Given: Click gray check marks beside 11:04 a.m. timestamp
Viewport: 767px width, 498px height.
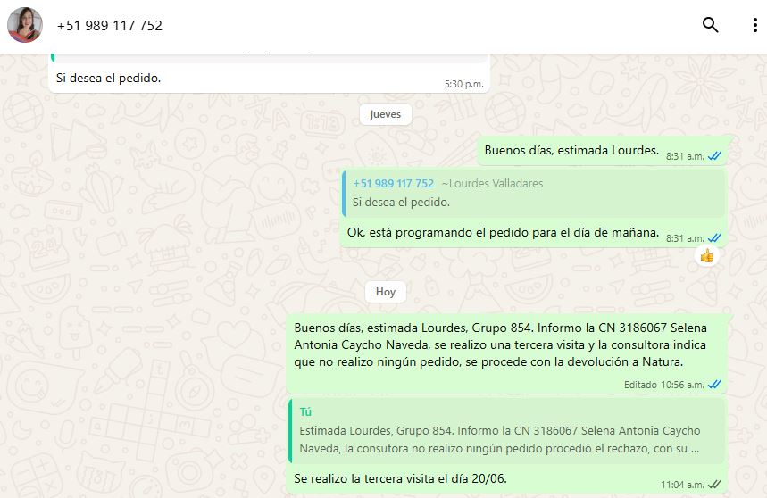Looking at the screenshot, I should [714, 485].
